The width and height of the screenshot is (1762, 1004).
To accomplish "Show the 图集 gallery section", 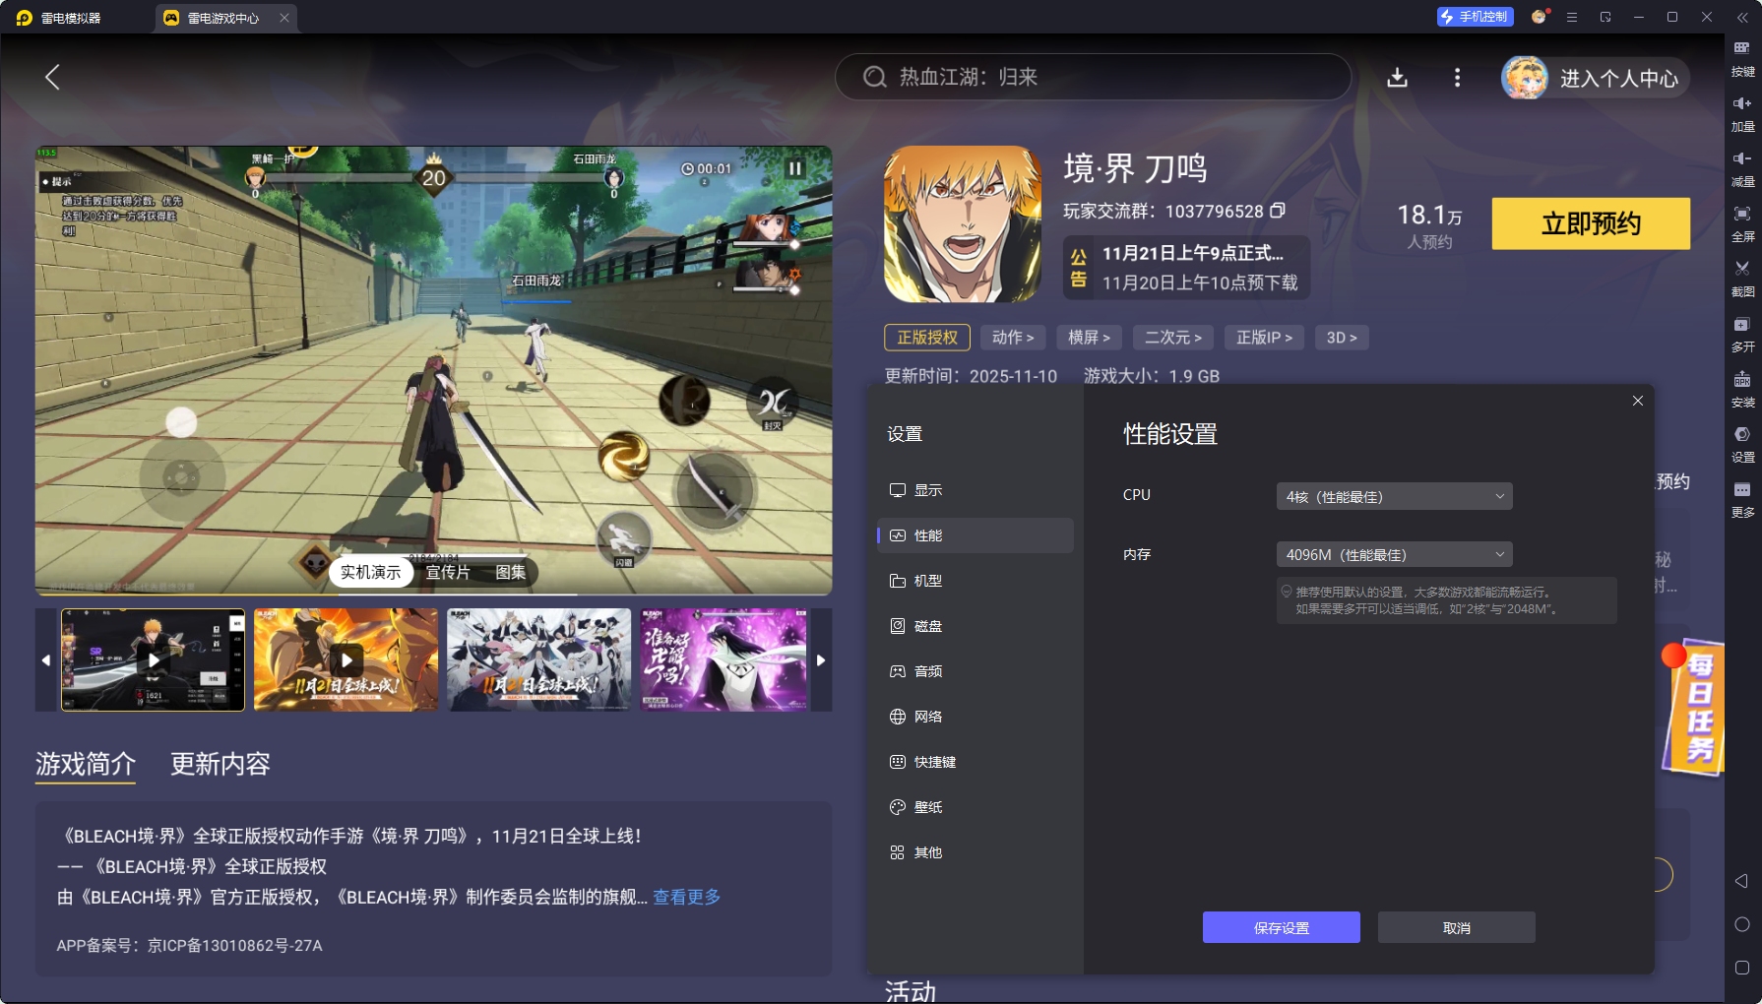I will (x=511, y=572).
